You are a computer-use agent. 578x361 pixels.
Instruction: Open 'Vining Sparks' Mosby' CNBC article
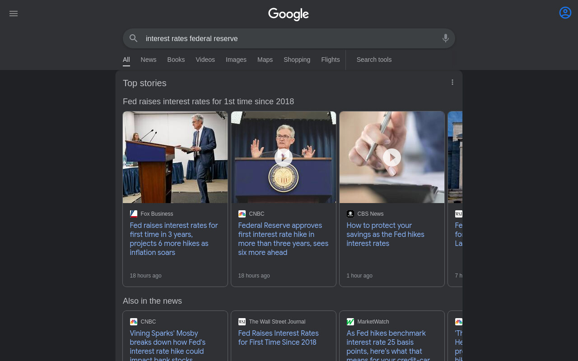[x=168, y=346]
